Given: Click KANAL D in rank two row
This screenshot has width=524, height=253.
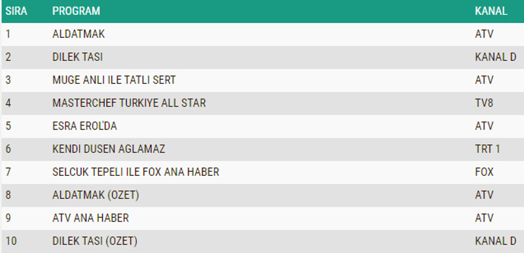Looking at the screenshot, I should (x=496, y=57).
